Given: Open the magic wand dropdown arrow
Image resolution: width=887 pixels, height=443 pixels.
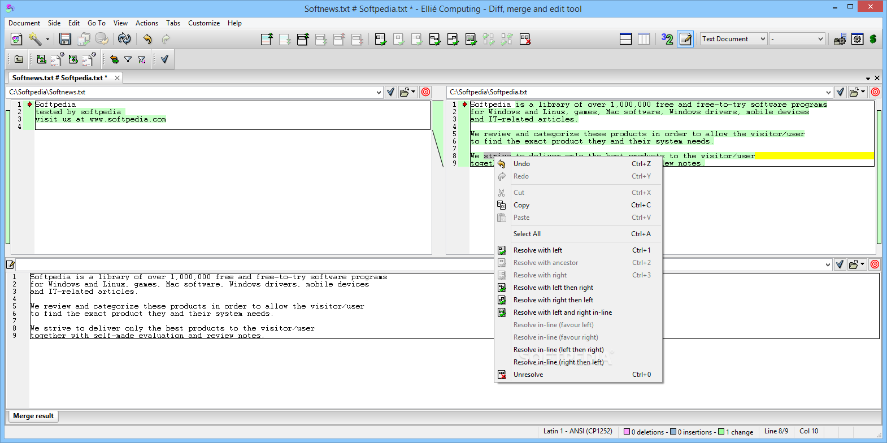Looking at the screenshot, I should coord(47,39).
